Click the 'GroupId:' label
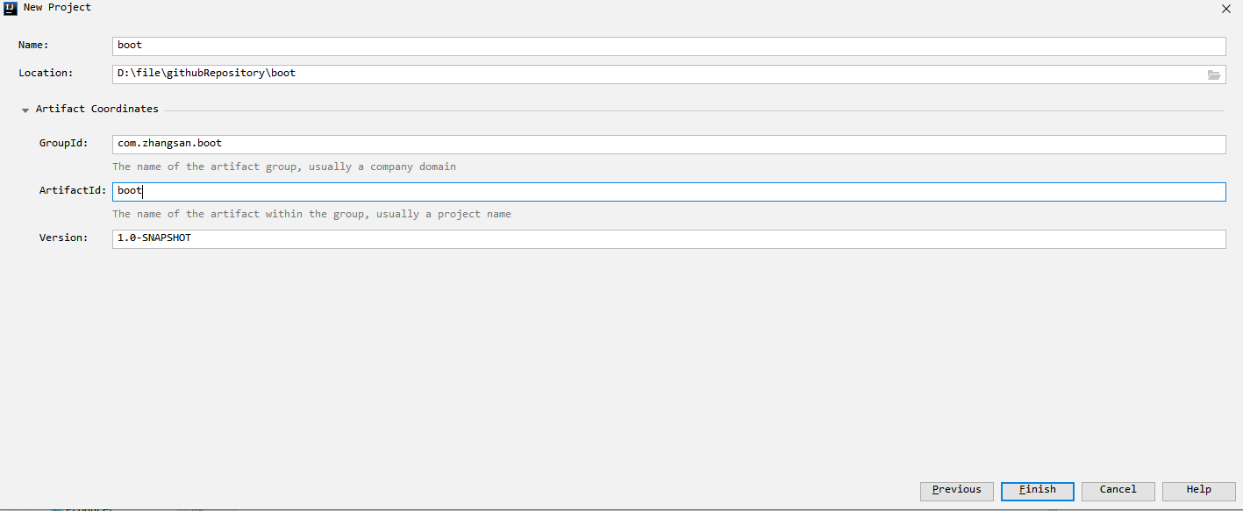Image resolution: width=1243 pixels, height=511 pixels. pos(64,143)
